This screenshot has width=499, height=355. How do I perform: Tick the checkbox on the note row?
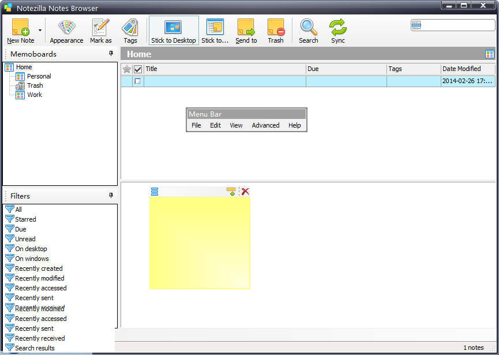137,81
